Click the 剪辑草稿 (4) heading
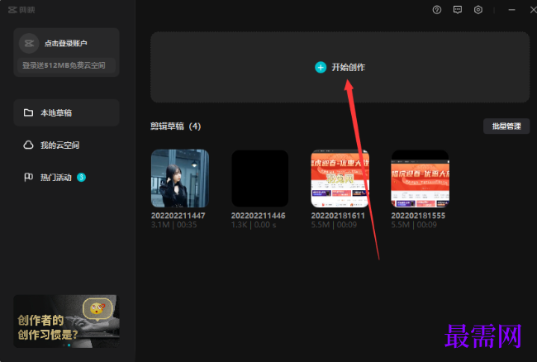The image size is (537, 362). 176,126
